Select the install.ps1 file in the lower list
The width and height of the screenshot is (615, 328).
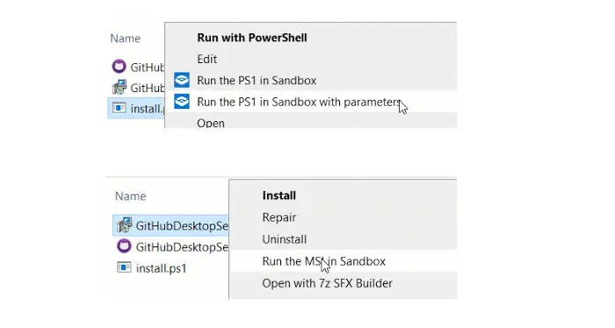(x=161, y=268)
